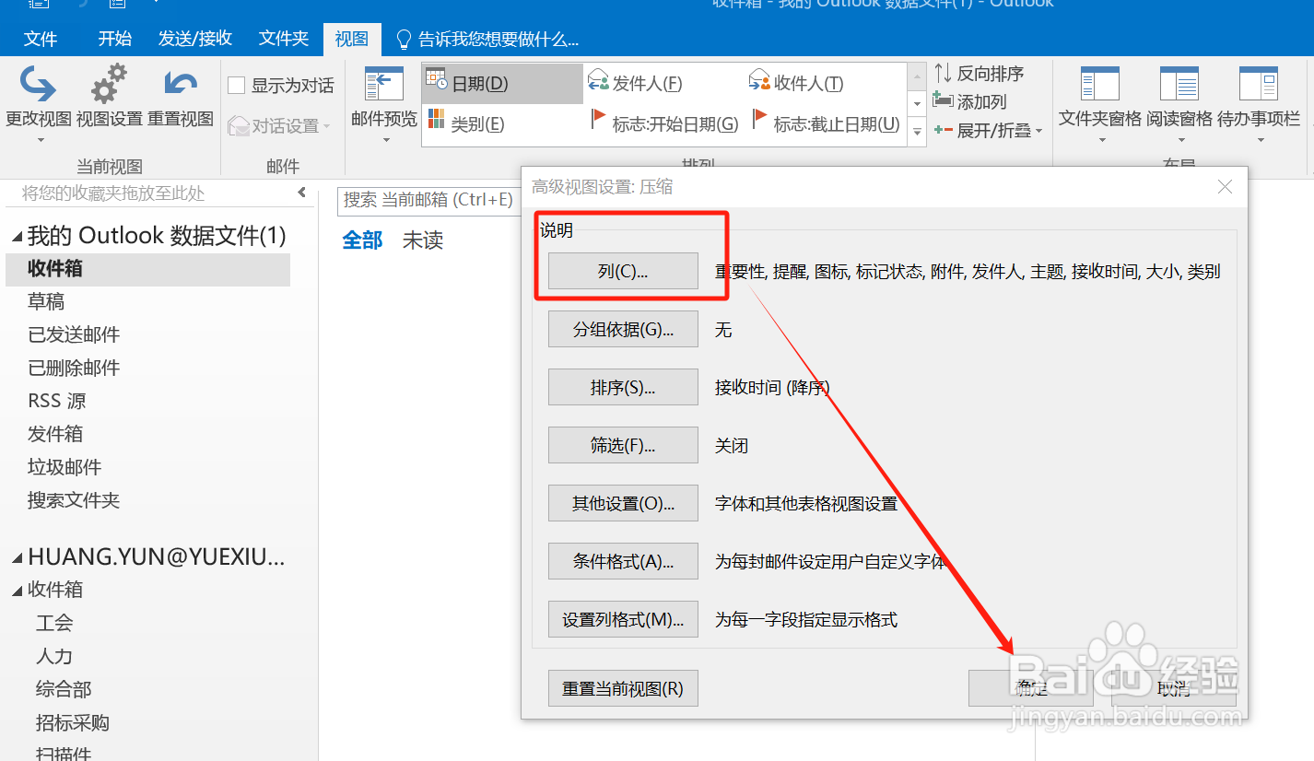Click Filter 筛选(F)... button

[623, 445]
